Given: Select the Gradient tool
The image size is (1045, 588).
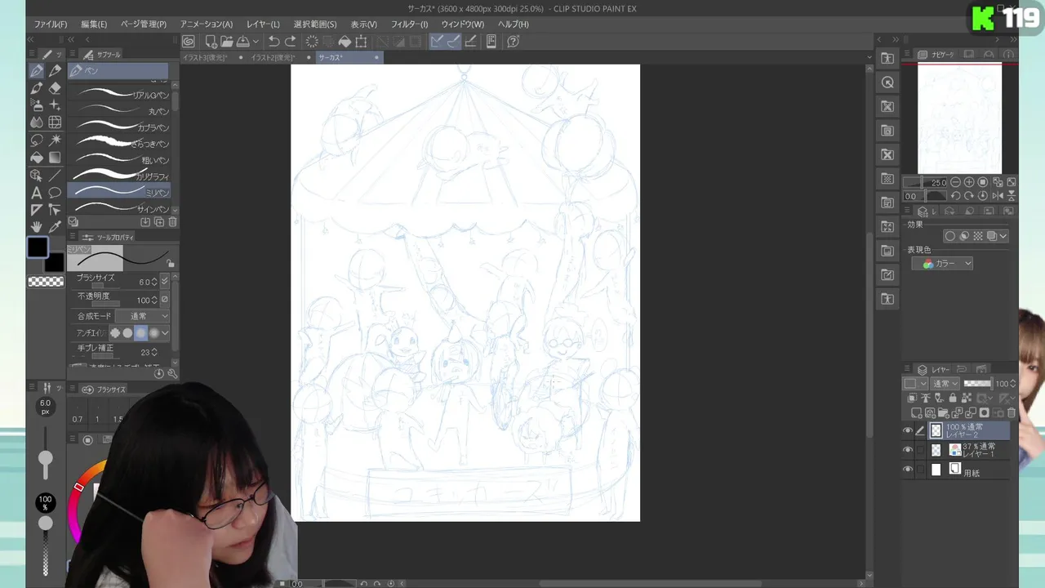Looking at the screenshot, I should point(55,157).
